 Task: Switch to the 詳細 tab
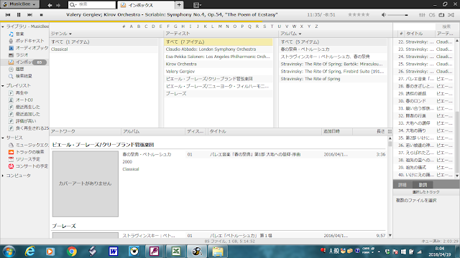402,185
